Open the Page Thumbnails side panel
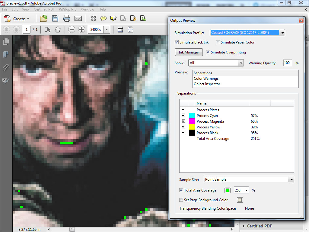Screen dimensions: 309x232 pos(6,41)
